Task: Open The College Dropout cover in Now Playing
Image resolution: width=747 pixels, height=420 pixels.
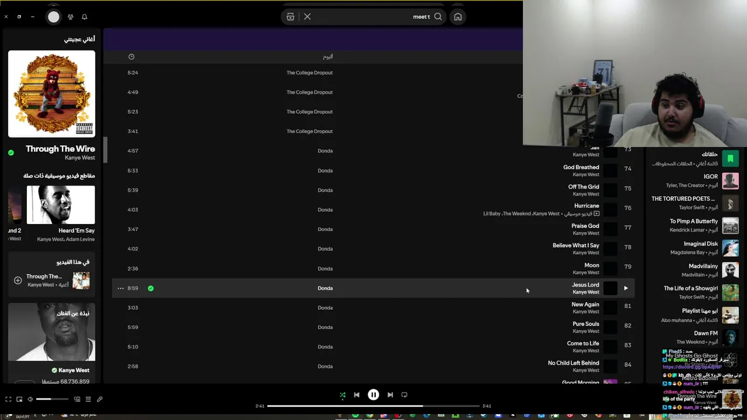Action: pyautogui.click(x=51, y=94)
